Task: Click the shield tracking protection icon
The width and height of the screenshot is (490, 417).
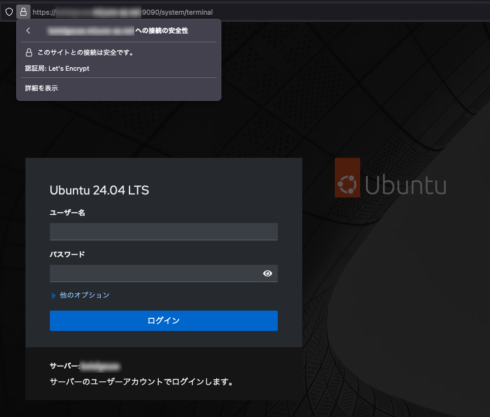Action: pyautogui.click(x=9, y=12)
